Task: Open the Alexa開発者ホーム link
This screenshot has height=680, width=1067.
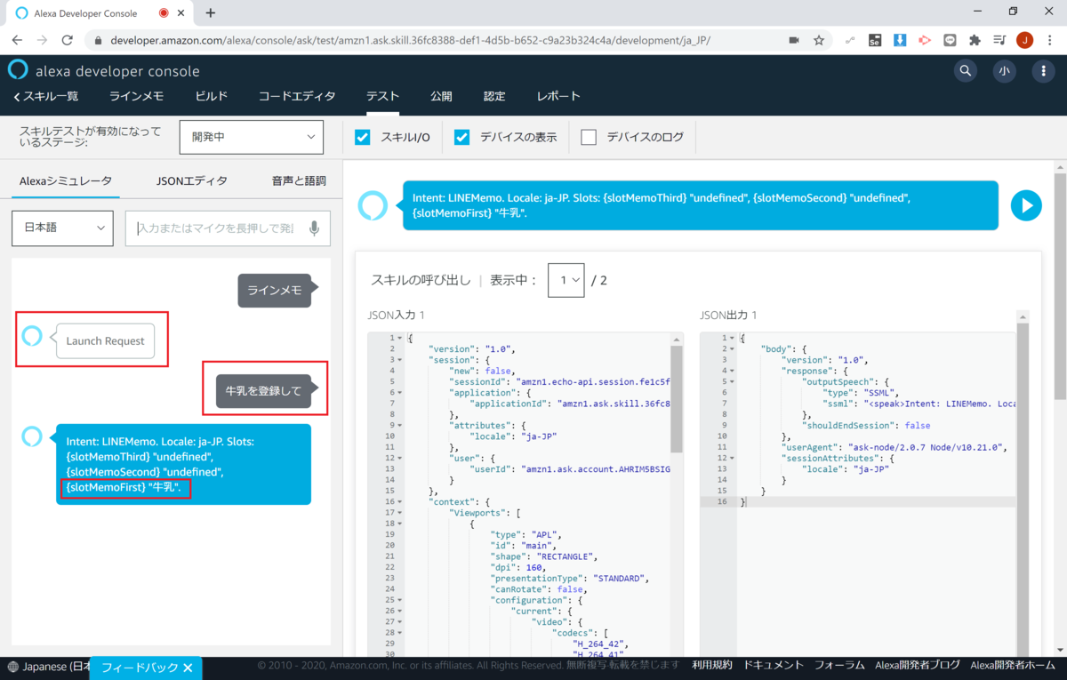Action: pyautogui.click(x=1015, y=665)
